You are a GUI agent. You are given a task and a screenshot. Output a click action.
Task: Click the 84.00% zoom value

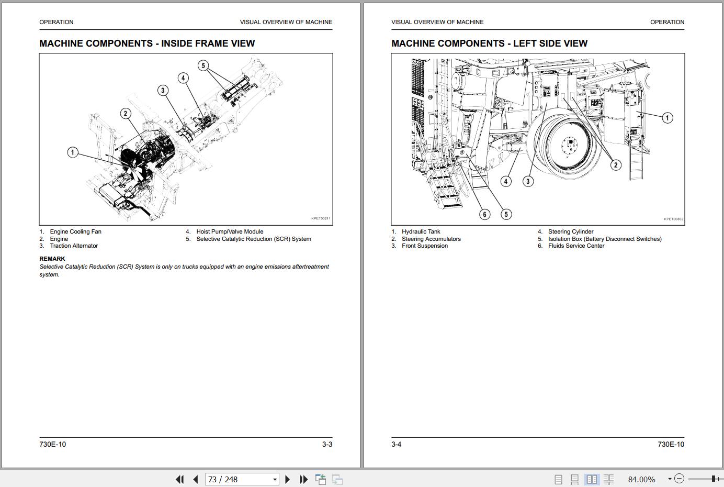(x=641, y=479)
